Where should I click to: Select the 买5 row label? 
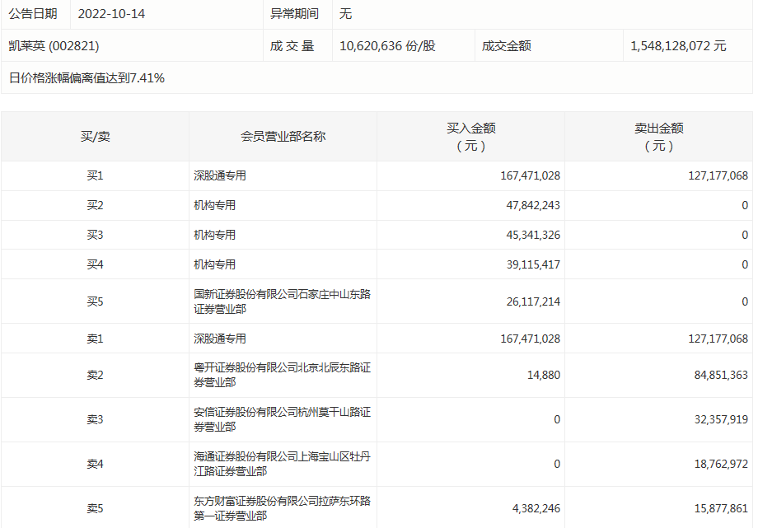click(x=96, y=301)
